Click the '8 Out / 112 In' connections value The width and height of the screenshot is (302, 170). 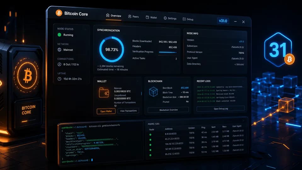pyautogui.click(x=71, y=64)
